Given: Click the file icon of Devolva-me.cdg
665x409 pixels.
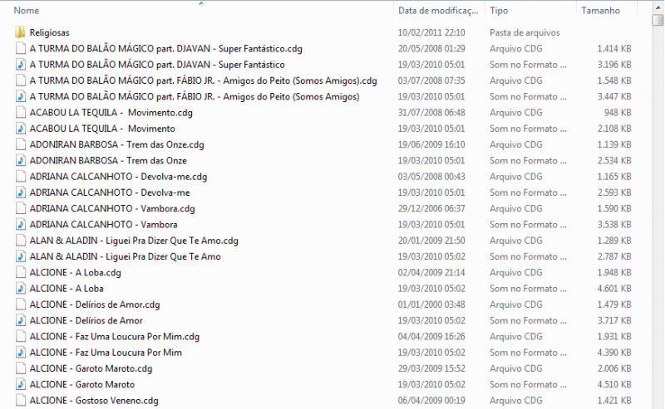Looking at the screenshot, I should point(20,176).
